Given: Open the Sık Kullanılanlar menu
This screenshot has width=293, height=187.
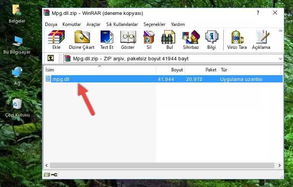Looking at the screenshot, I should pyautogui.click(x=122, y=24).
